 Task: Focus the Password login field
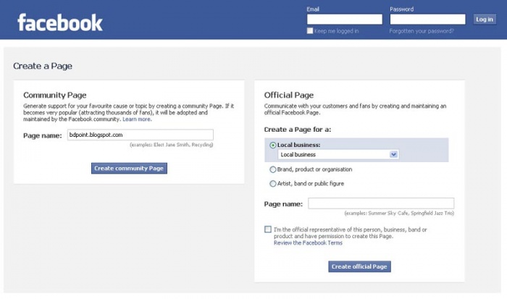427,20
